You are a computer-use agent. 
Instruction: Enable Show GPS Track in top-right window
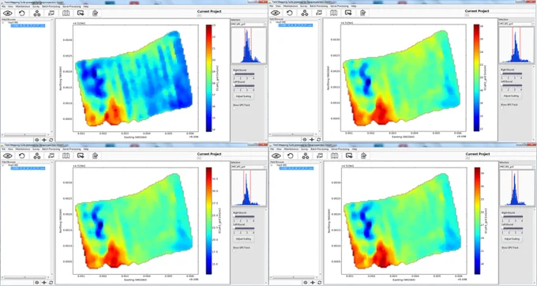(x=502, y=108)
